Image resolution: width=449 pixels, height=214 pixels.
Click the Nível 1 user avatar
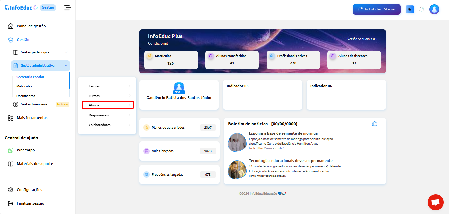pos(179,87)
